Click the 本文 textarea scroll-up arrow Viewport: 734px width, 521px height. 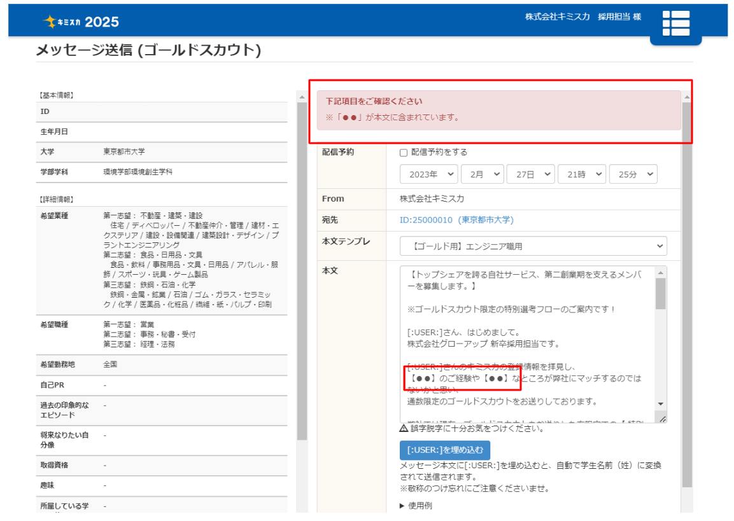tap(661, 272)
